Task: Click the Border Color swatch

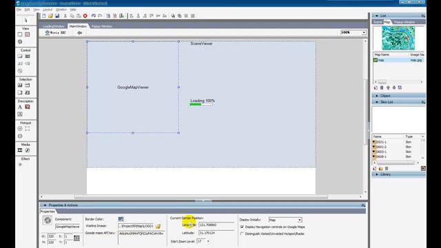Action: (x=121, y=219)
